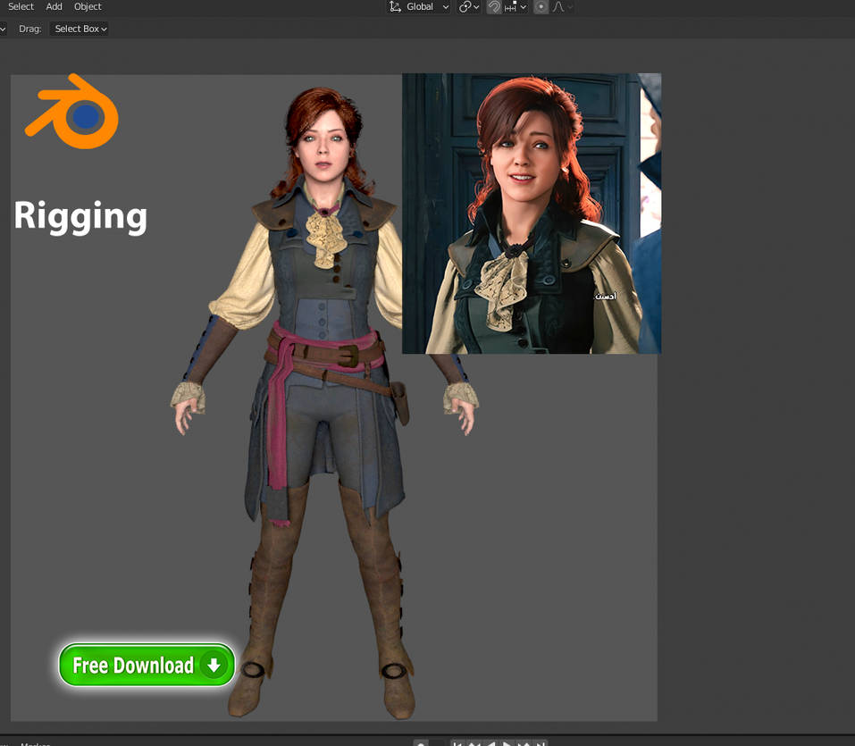Image resolution: width=855 pixels, height=746 pixels.
Task: Open the Select menu
Action: 21,6
